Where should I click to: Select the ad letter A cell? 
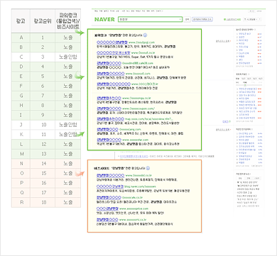click(x=21, y=38)
